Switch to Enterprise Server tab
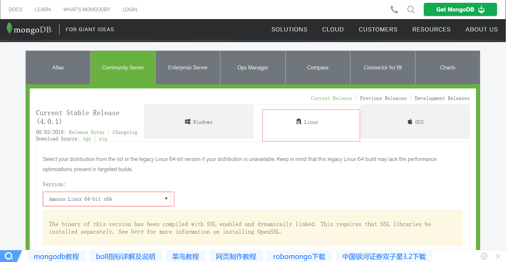The height and width of the screenshot is (262, 506). (x=188, y=67)
